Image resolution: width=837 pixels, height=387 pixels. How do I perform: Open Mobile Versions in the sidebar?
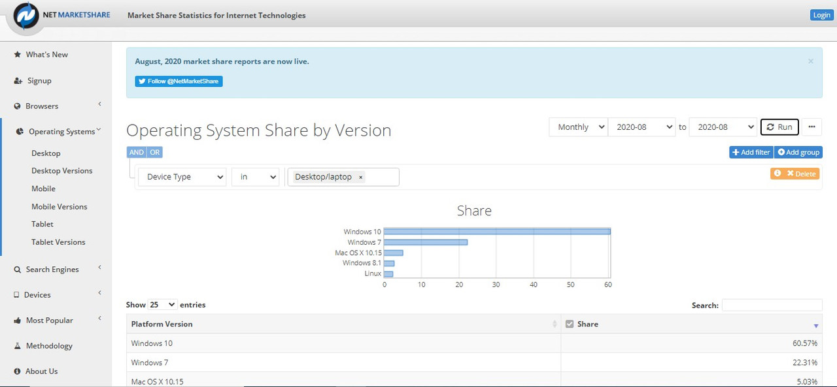tap(60, 207)
